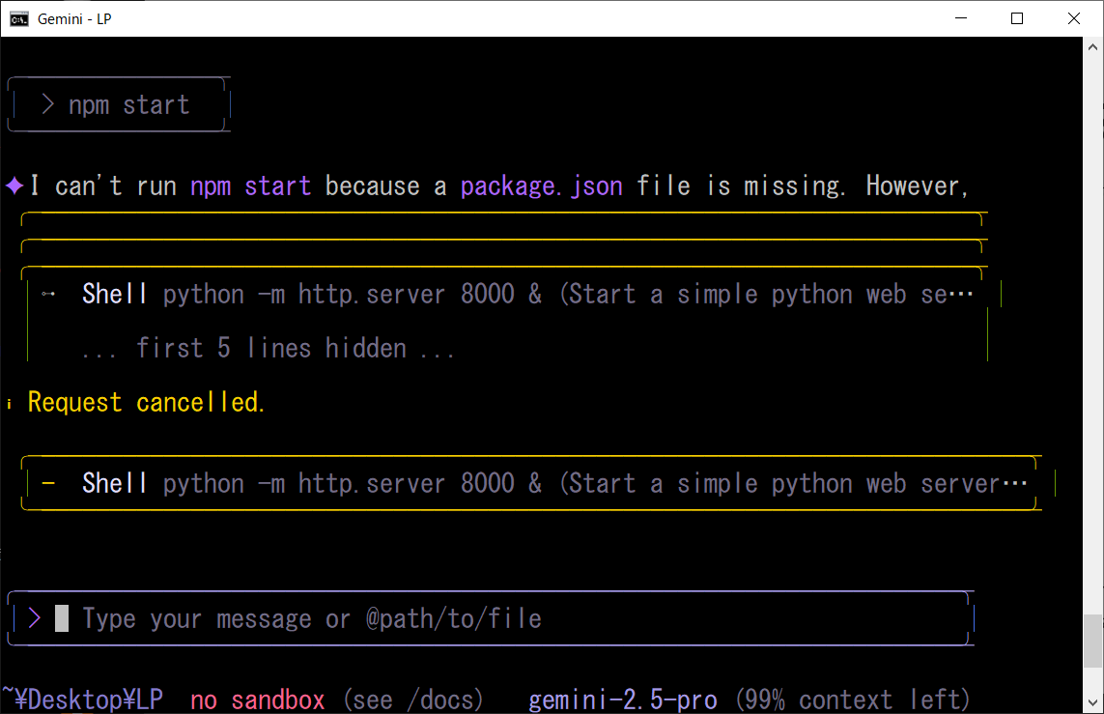Click '... first 5 lines hidden ...' text

269,349
